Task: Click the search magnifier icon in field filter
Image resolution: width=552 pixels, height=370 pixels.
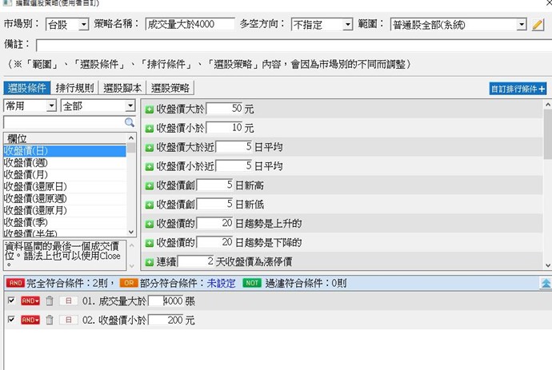Action: 130,122
